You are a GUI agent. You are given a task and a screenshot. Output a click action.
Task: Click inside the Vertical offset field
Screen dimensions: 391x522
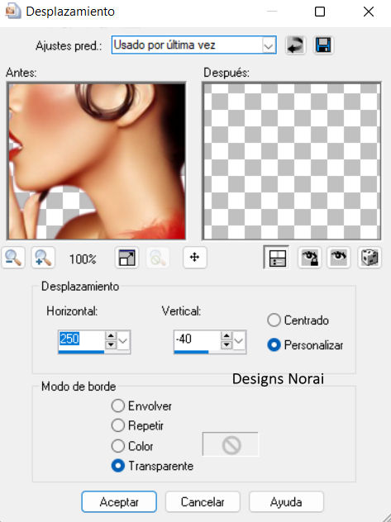[197, 340]
